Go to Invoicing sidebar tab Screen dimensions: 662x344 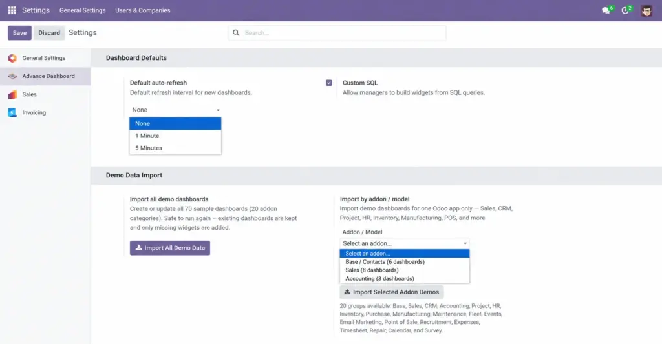click(x=45, y=112)
